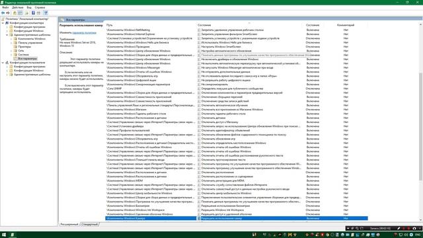Open the параметр политики link

pyautogui.click(x=84, y=32)
